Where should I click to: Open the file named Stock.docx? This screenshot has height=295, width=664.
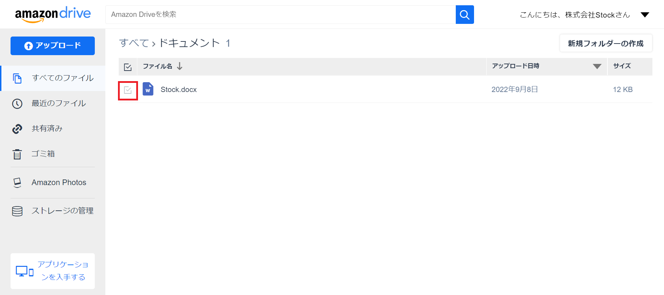pyautogui.click(x=178, y=89)
